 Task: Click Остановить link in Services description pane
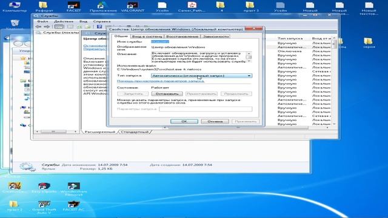pos(95,45)
